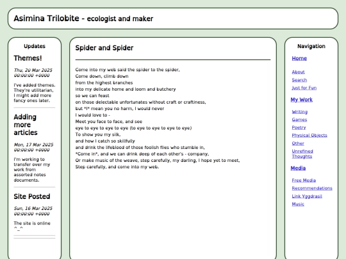Select the Writing link
Image resolution: width=346 pixels, height=259 pixels.
coord(299,112)
